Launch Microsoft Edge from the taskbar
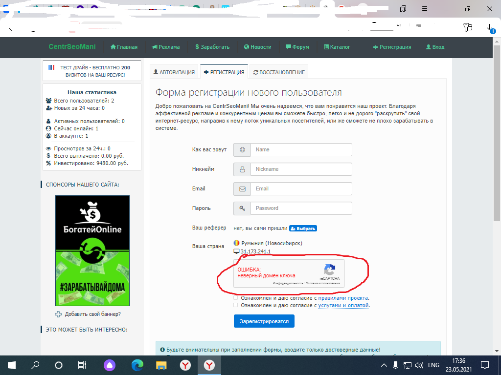Screen dimensions: 501x375 137,365
